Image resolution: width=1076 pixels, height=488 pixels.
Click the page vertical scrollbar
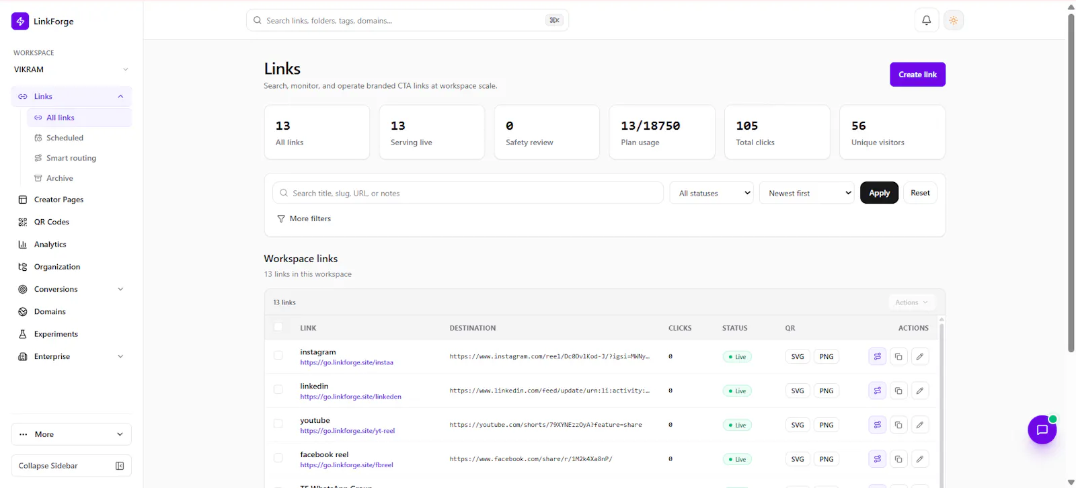1071,181
